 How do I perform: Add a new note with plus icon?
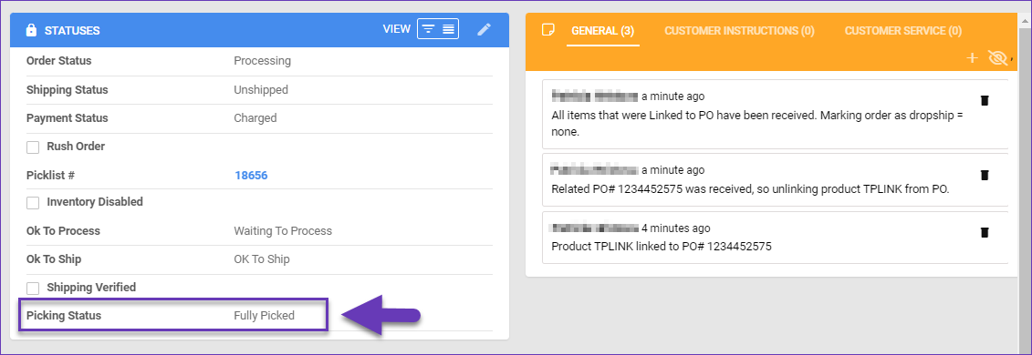coord(972,58)
